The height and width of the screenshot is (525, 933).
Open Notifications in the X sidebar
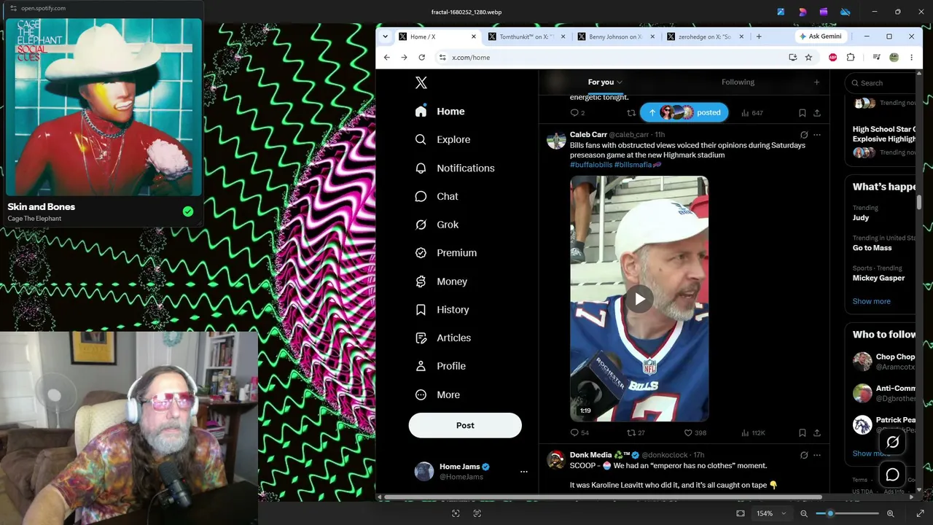455,168
